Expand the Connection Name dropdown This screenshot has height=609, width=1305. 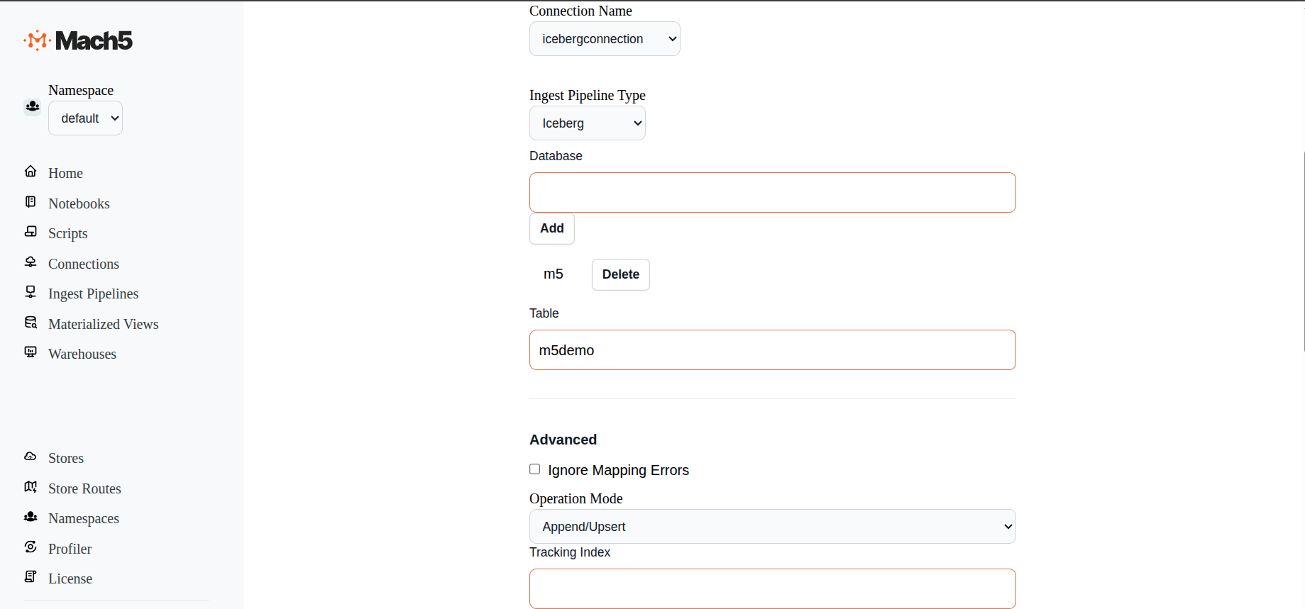tap(605, 39)
